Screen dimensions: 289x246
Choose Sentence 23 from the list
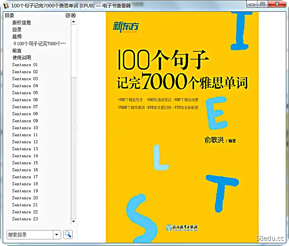25,219
